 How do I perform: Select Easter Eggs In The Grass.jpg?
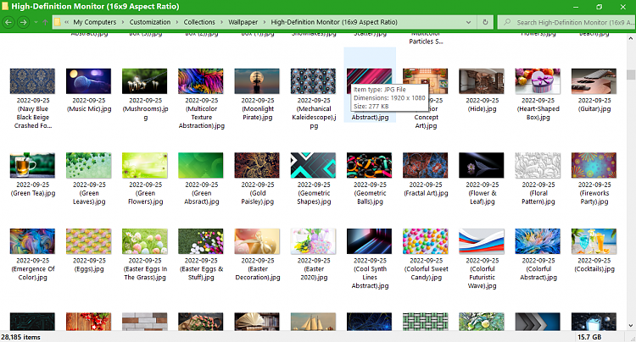pos(144,241)
